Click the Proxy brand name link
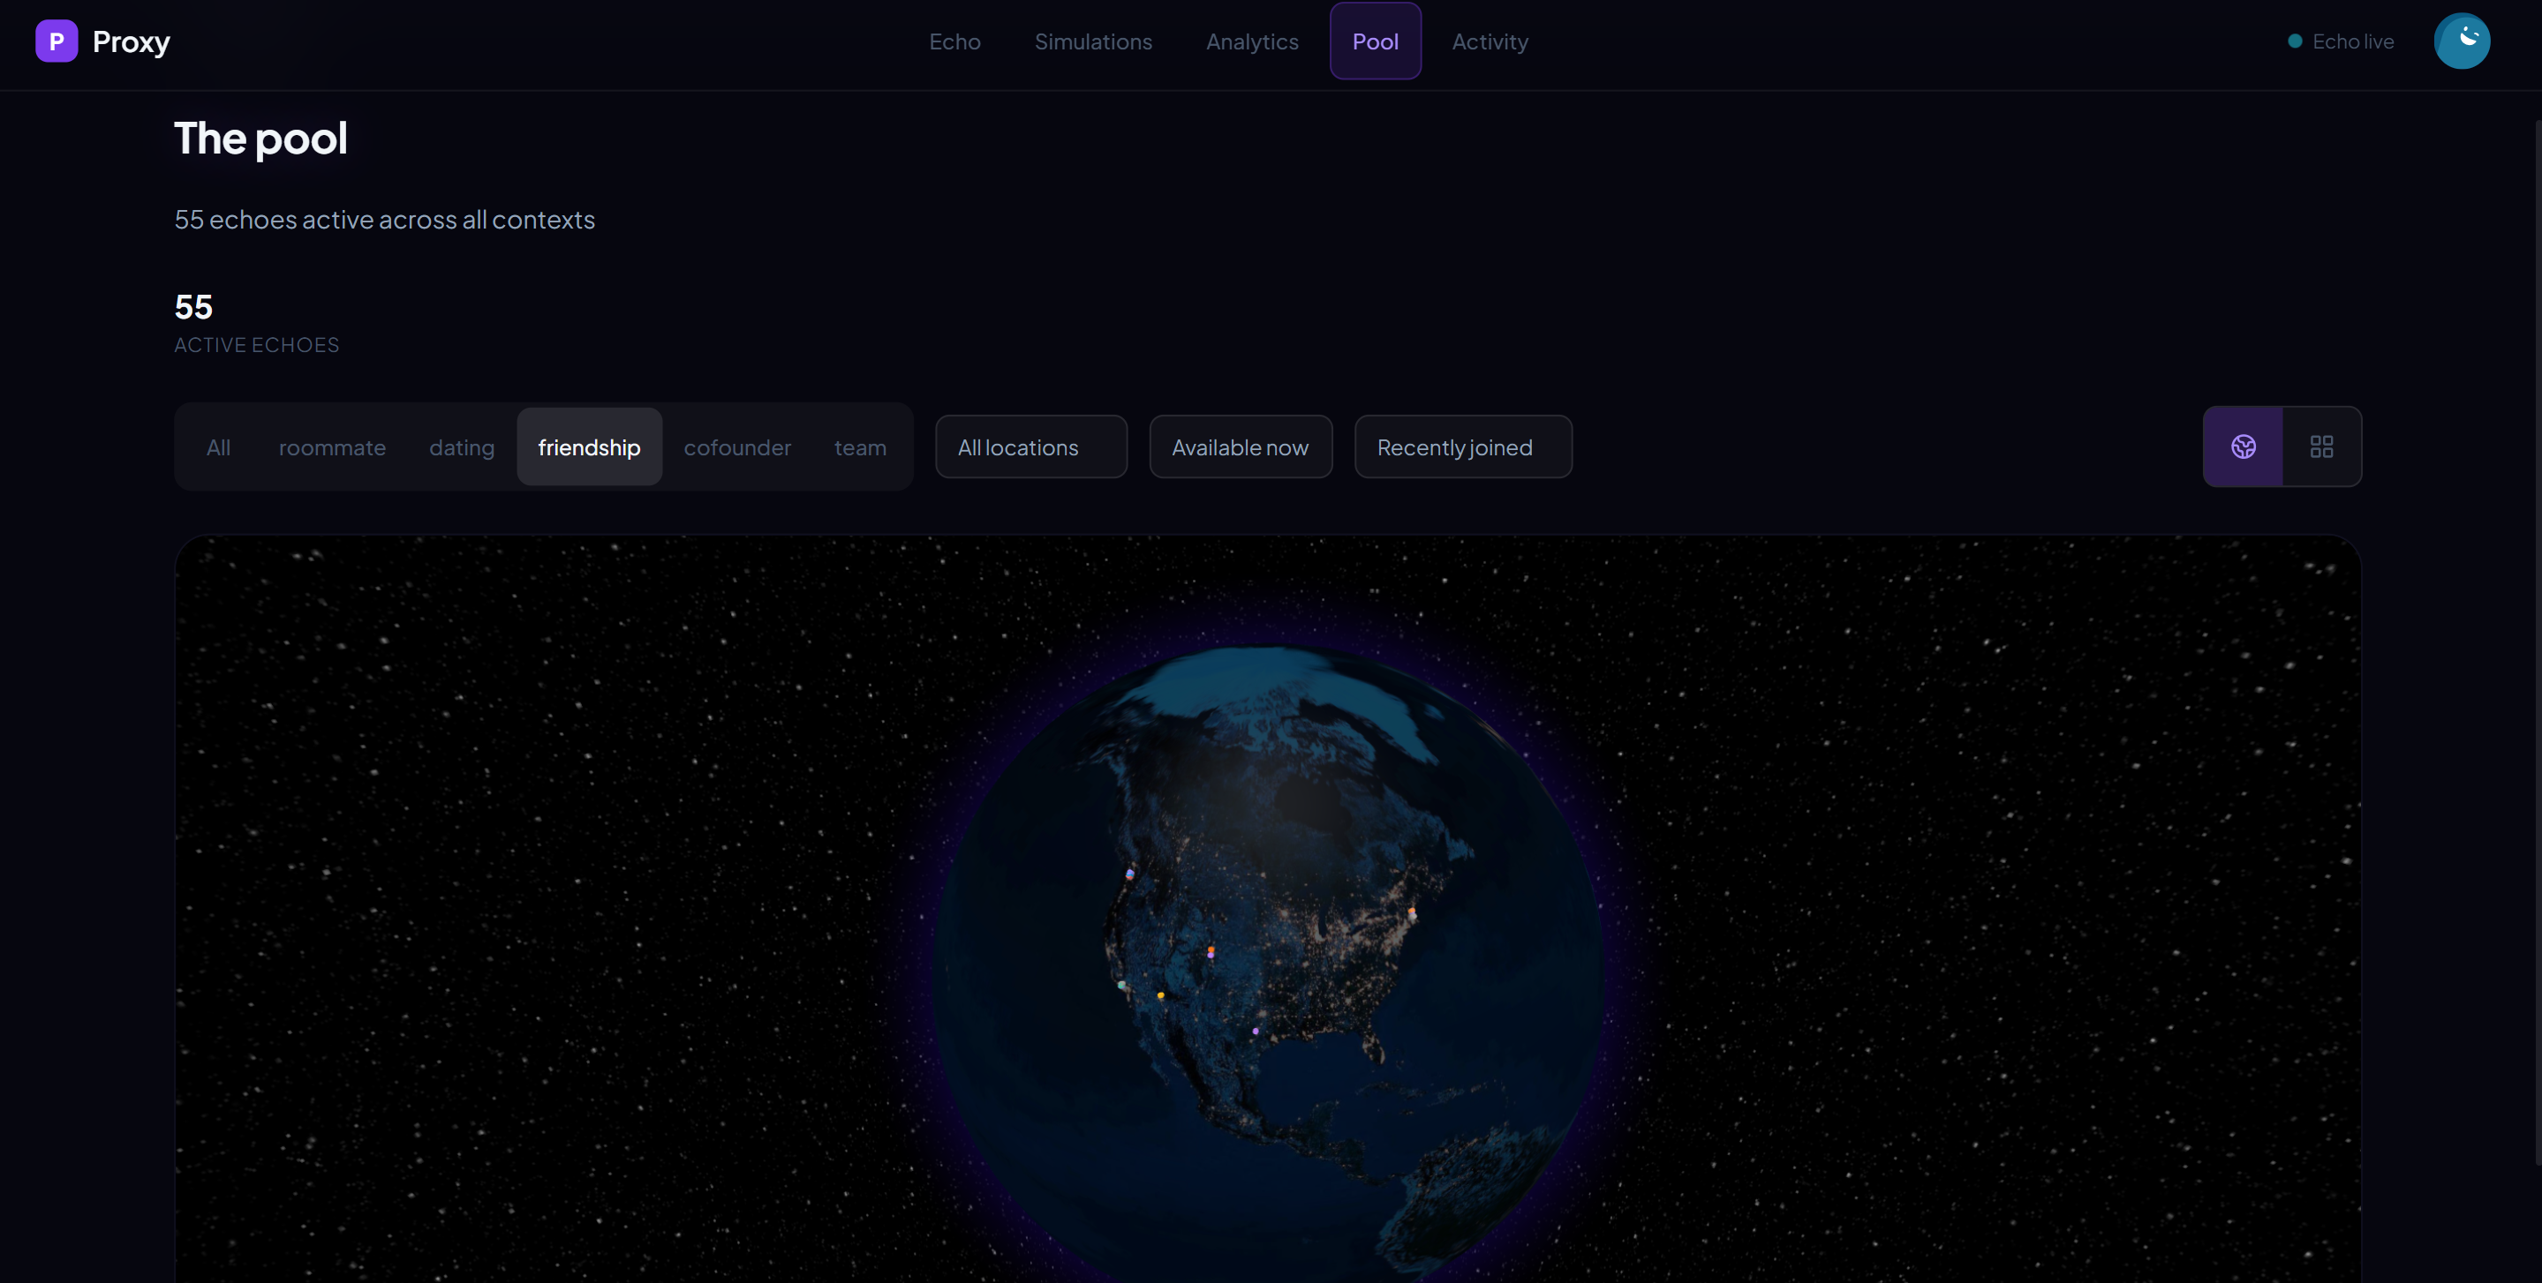Viewport: 2542px width, 1283px height. click(x=132, y=41)
